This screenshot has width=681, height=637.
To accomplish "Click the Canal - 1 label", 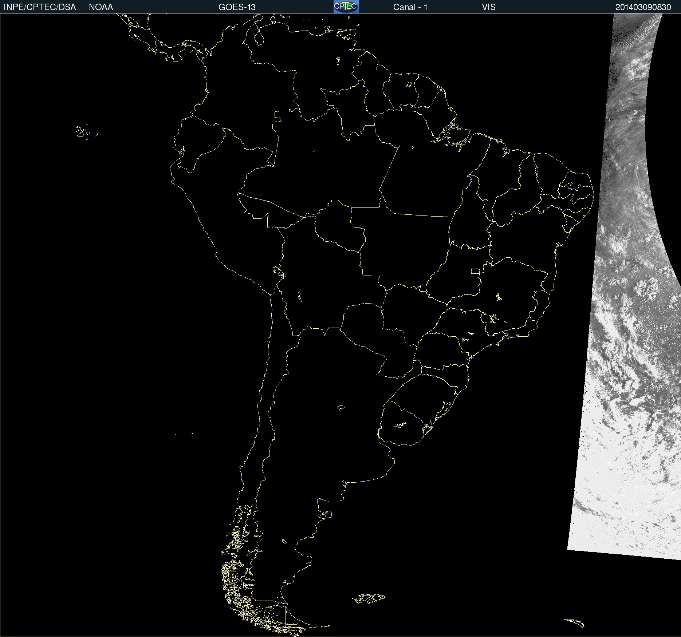I will [410, 7].
